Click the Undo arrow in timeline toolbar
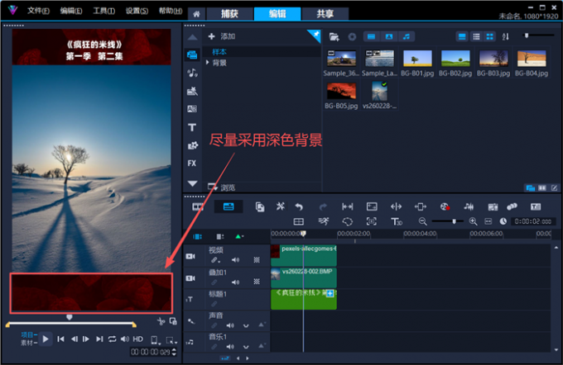Screen dimensions: 563x365 click(x=299, y=206)
